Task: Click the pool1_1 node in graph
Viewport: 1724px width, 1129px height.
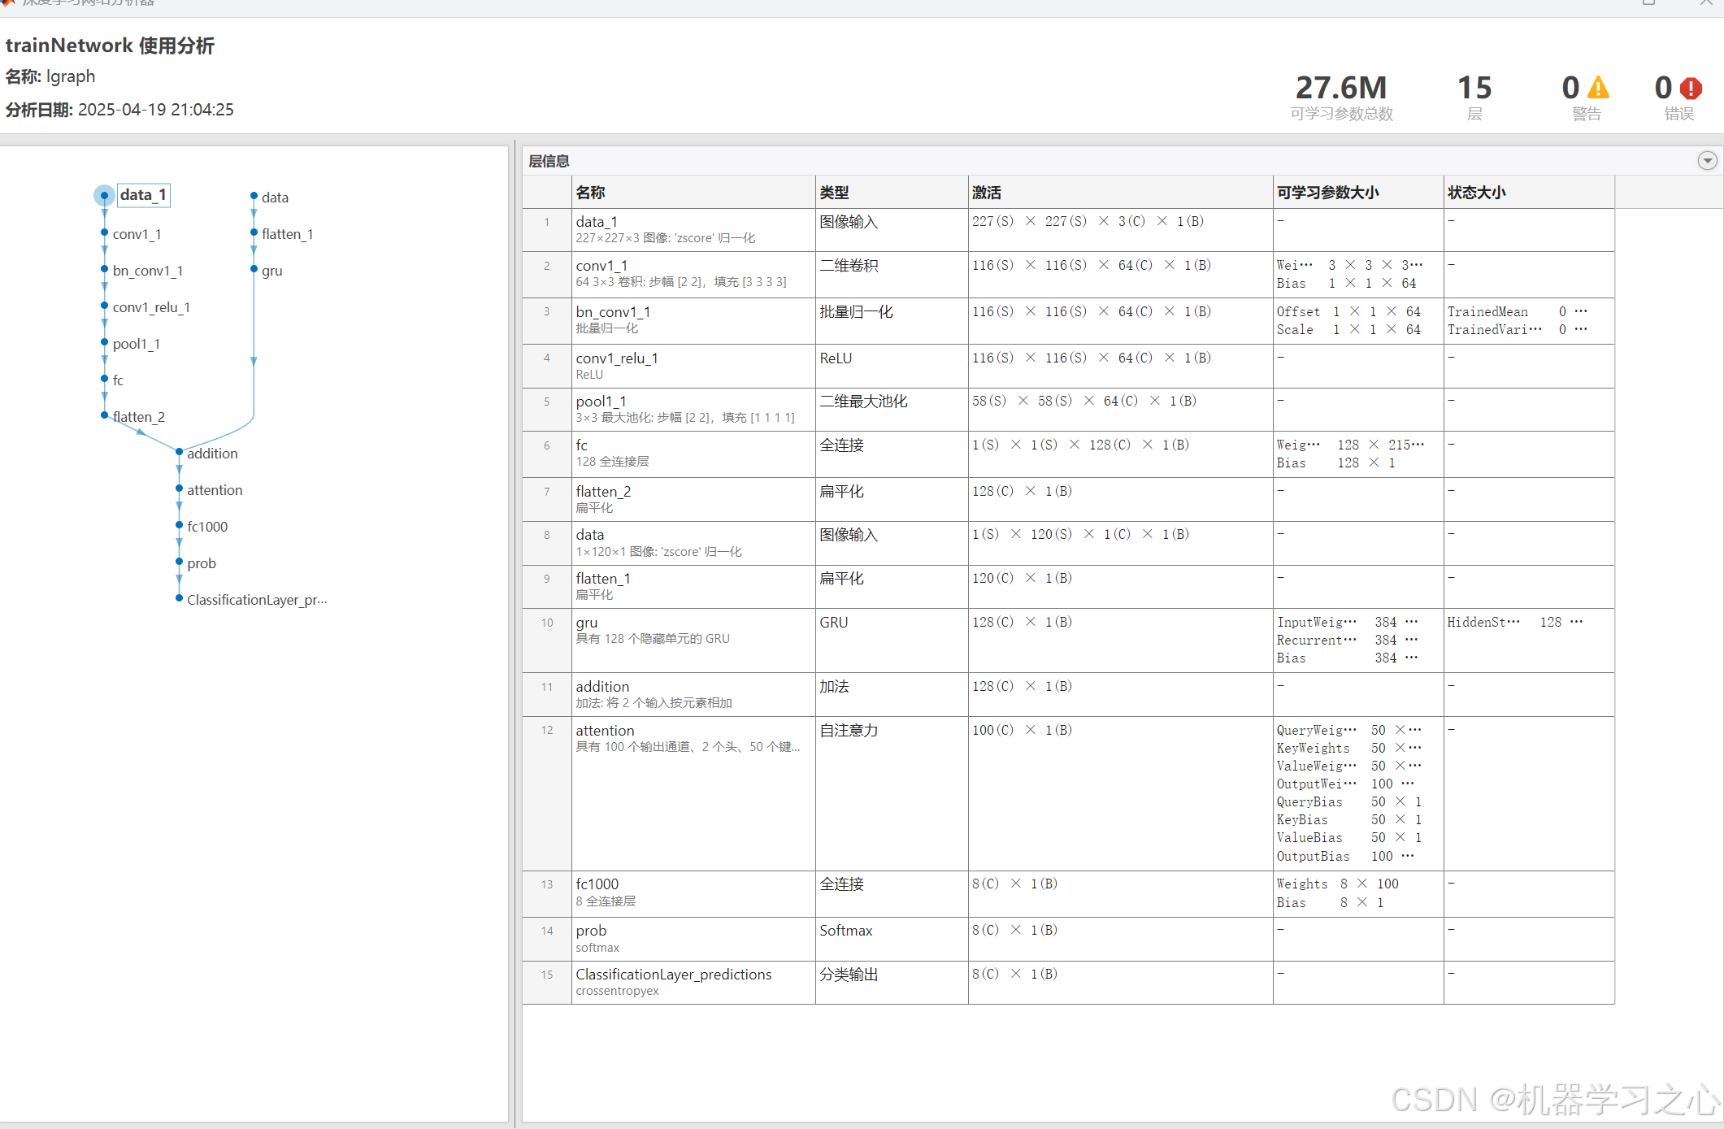Action: pyautogui.click(x=136, y=344)
